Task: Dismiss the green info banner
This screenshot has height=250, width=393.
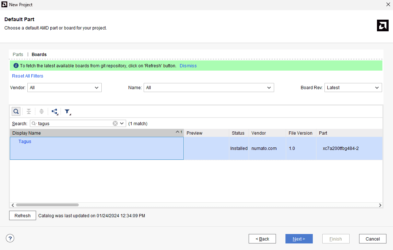Action: (x=188, y=66)
